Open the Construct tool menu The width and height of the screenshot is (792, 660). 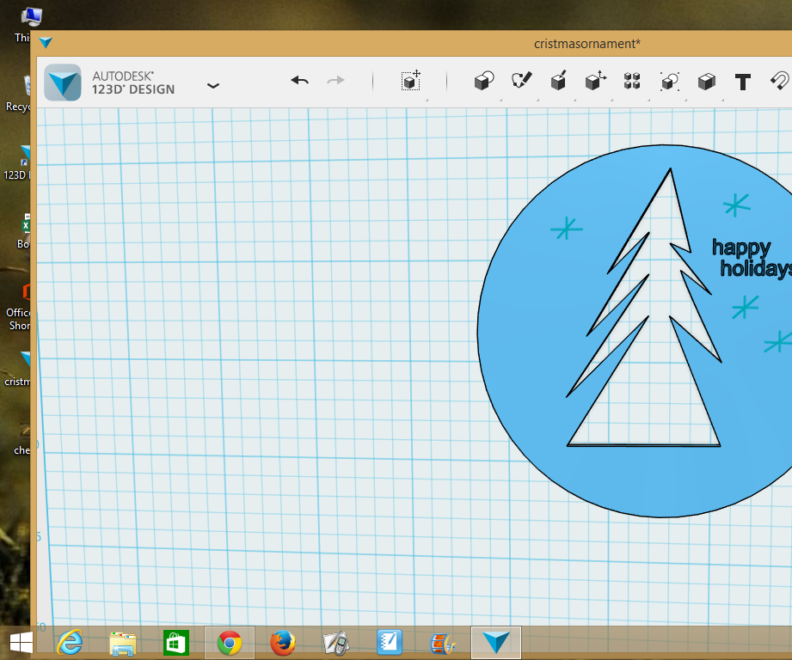tap(558, 81)
